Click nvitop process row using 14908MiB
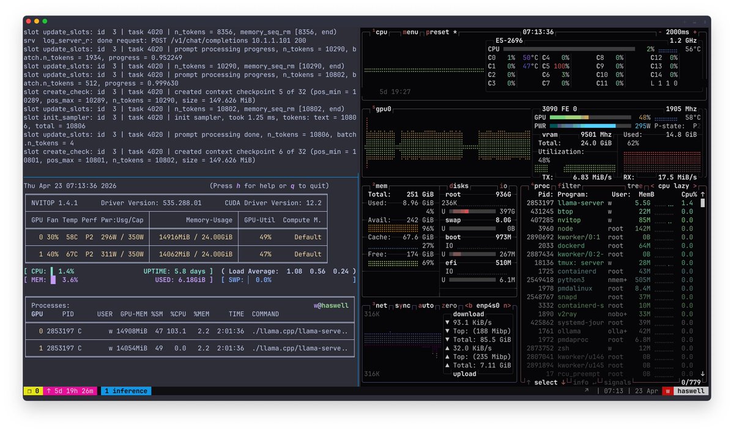 click(x=190, y=331)
